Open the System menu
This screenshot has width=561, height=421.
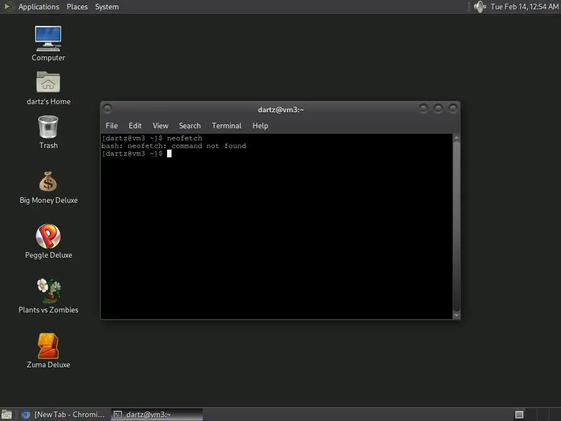107,7
